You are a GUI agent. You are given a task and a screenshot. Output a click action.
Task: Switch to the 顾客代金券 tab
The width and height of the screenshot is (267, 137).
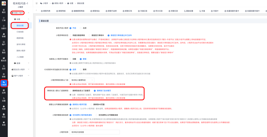[x=111, y=11]
